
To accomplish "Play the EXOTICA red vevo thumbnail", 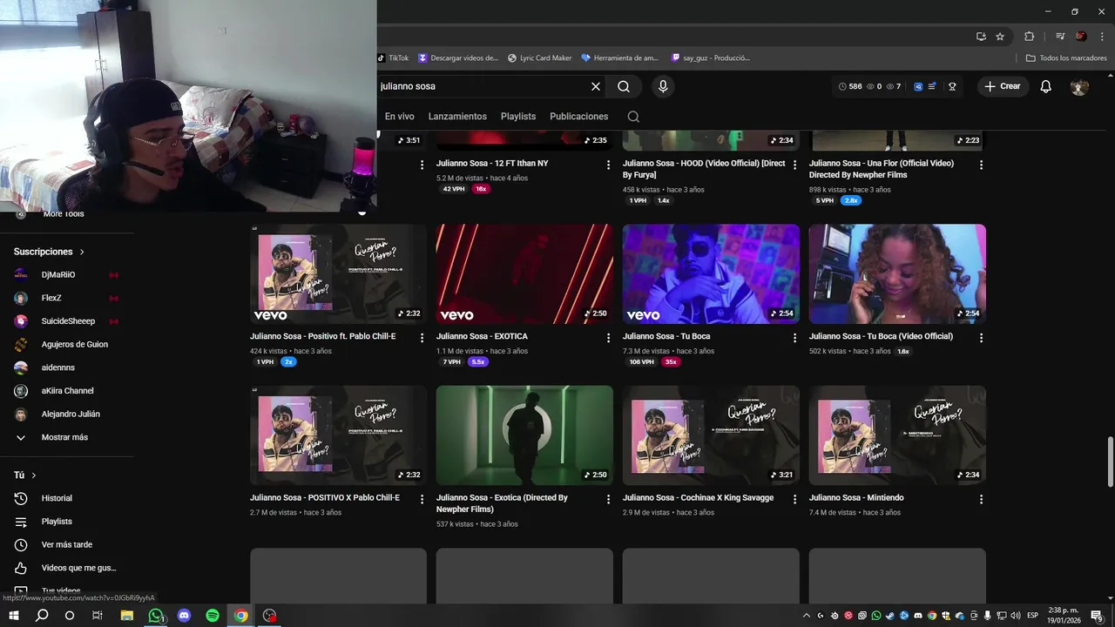I will pos(524,274).
